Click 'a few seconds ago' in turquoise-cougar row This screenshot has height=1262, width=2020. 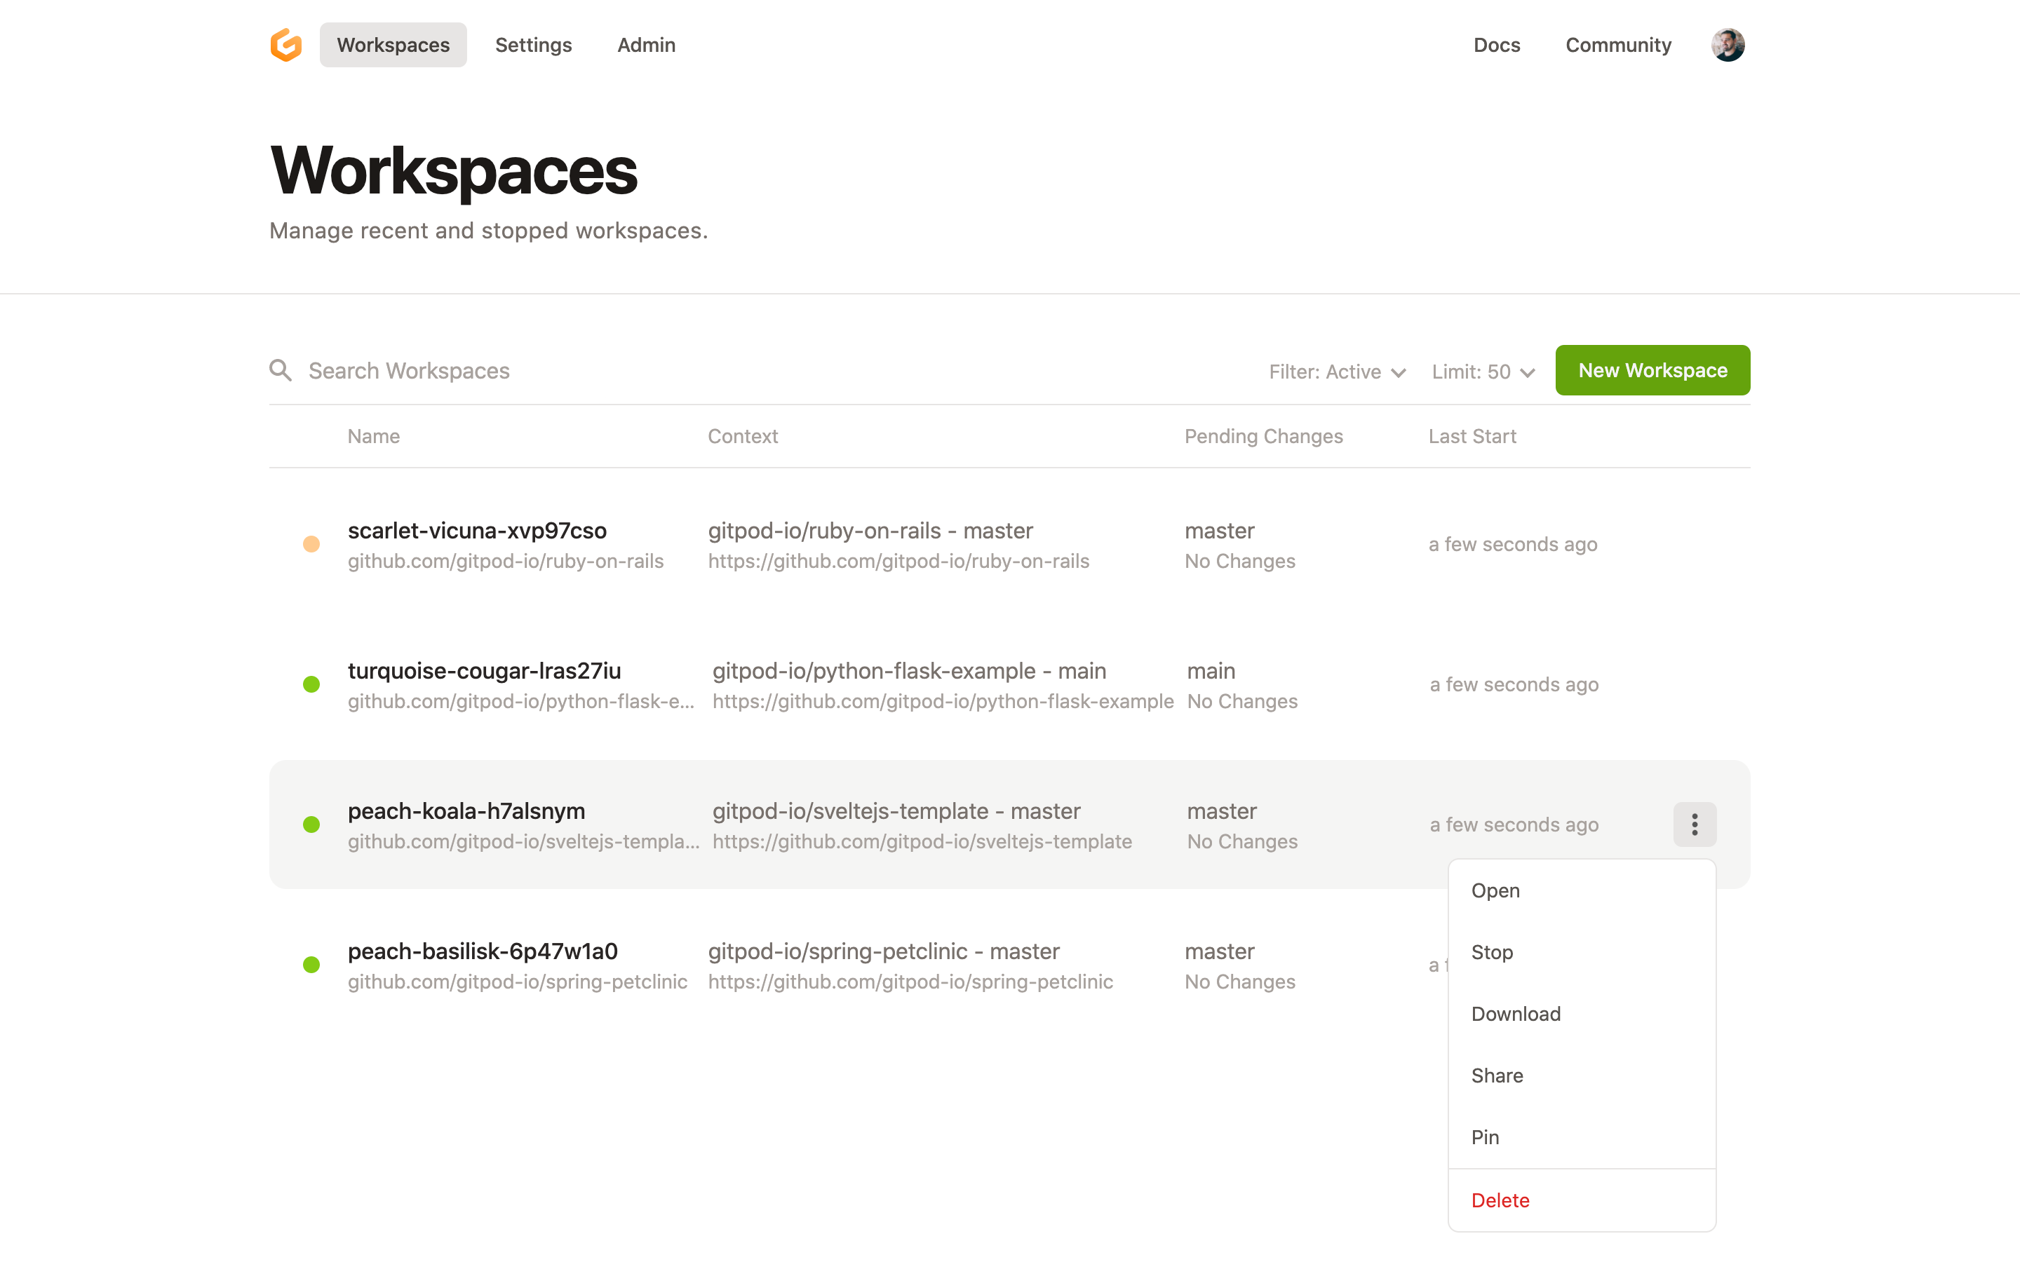(x=1514, y=684)
